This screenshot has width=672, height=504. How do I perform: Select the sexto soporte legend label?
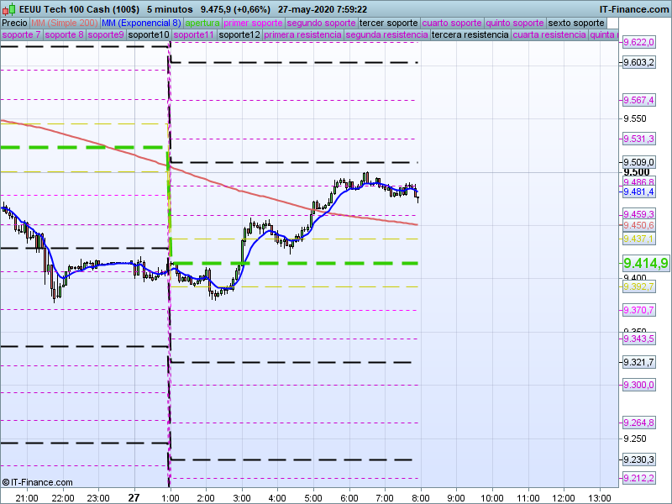575,23
